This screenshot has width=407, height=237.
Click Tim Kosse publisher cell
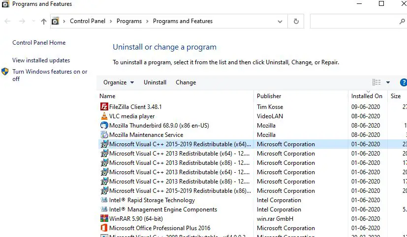(270, 106)
